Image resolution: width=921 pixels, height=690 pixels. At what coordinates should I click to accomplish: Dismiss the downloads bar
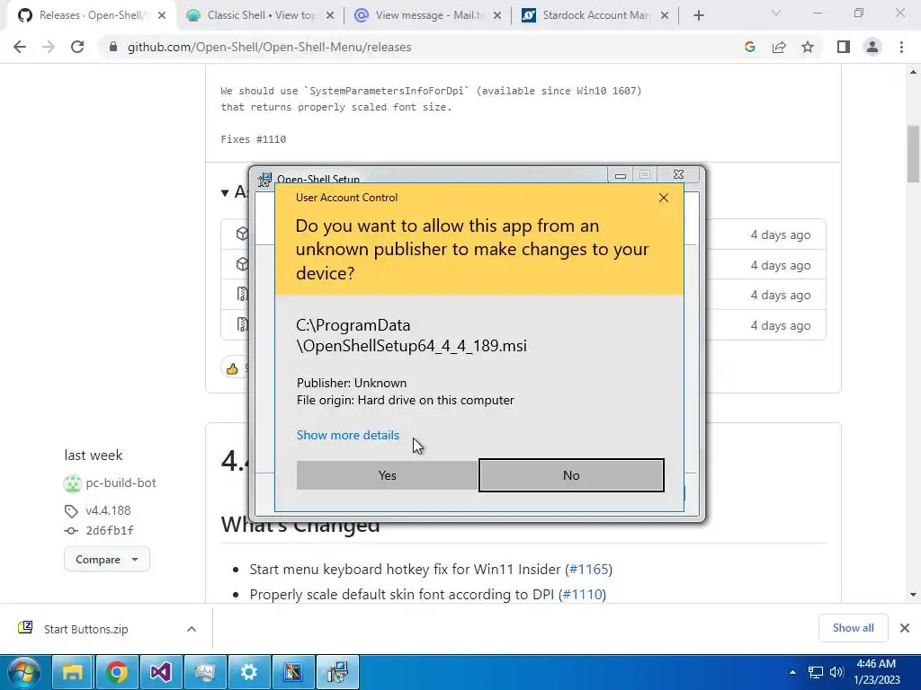[x=905, y=628]
